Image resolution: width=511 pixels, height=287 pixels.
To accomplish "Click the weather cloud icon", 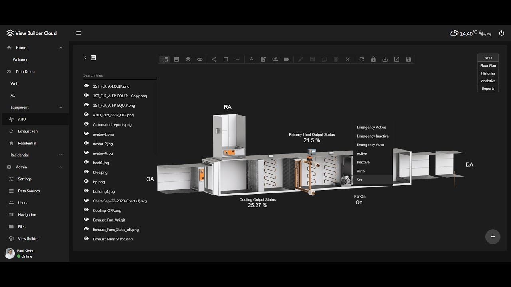I will pyautogui.click(x=454, y=33).
